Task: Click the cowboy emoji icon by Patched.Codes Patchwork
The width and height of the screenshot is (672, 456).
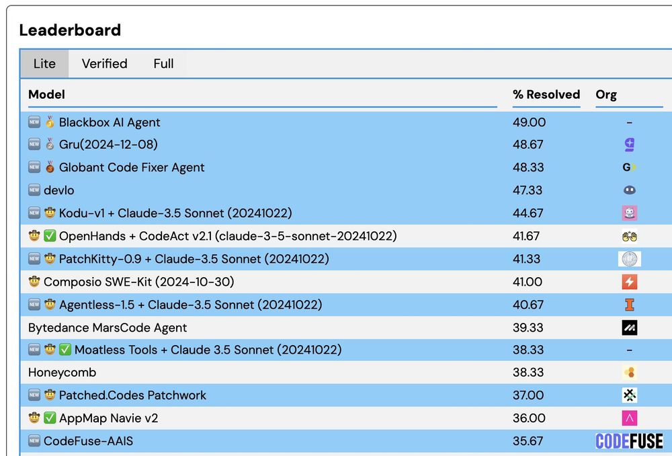Action: (x=50, y=395)
